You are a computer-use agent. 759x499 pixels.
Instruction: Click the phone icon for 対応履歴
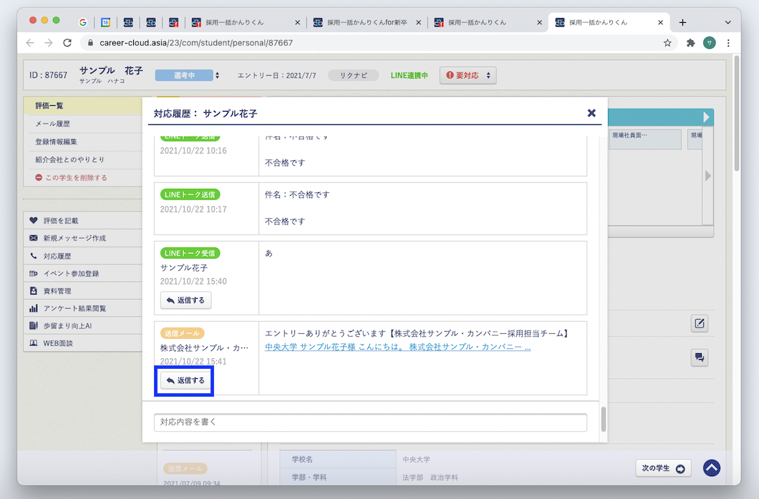tap(34, 256)
